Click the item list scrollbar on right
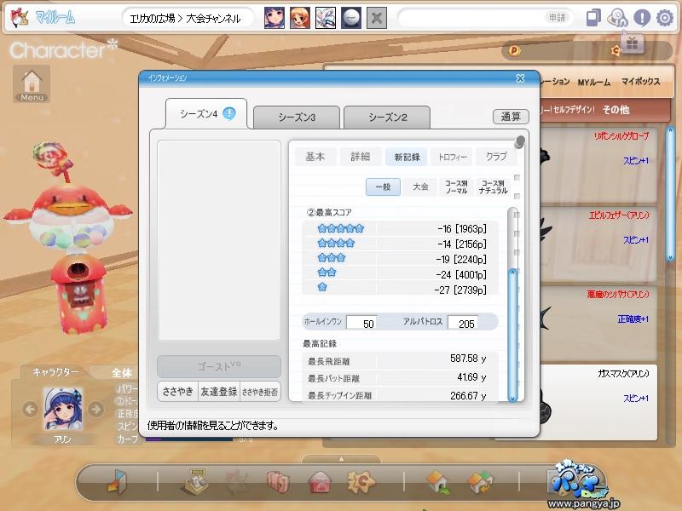Screen dimensions: 682x511 point(670,193)
